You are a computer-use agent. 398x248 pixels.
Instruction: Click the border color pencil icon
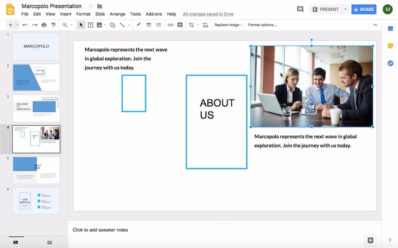[x=139, y=25]
